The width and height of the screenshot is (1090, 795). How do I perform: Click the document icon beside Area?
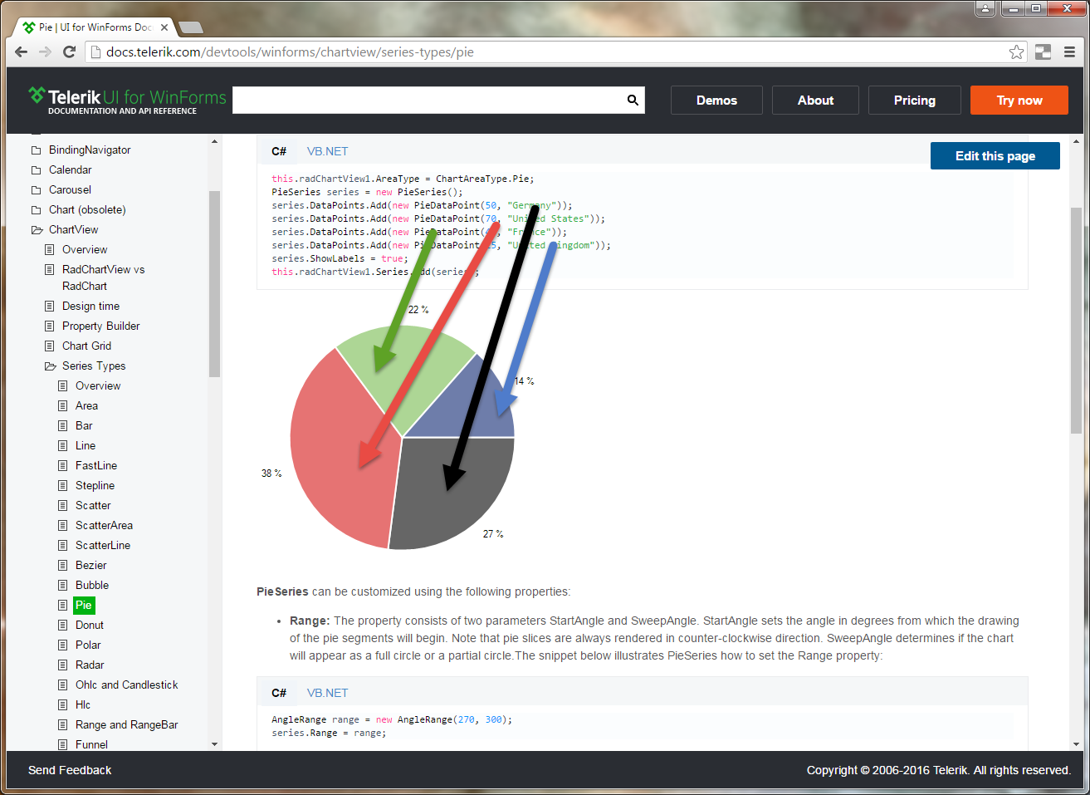coord(63,406)
